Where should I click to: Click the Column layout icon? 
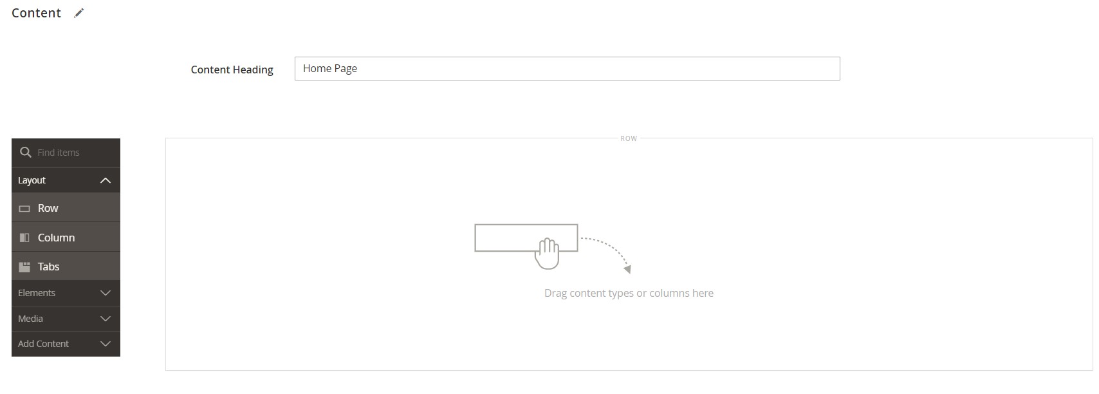[24, 238]
